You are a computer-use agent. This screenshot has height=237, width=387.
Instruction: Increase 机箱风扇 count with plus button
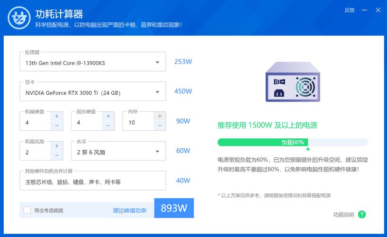(x=57, y=146)
